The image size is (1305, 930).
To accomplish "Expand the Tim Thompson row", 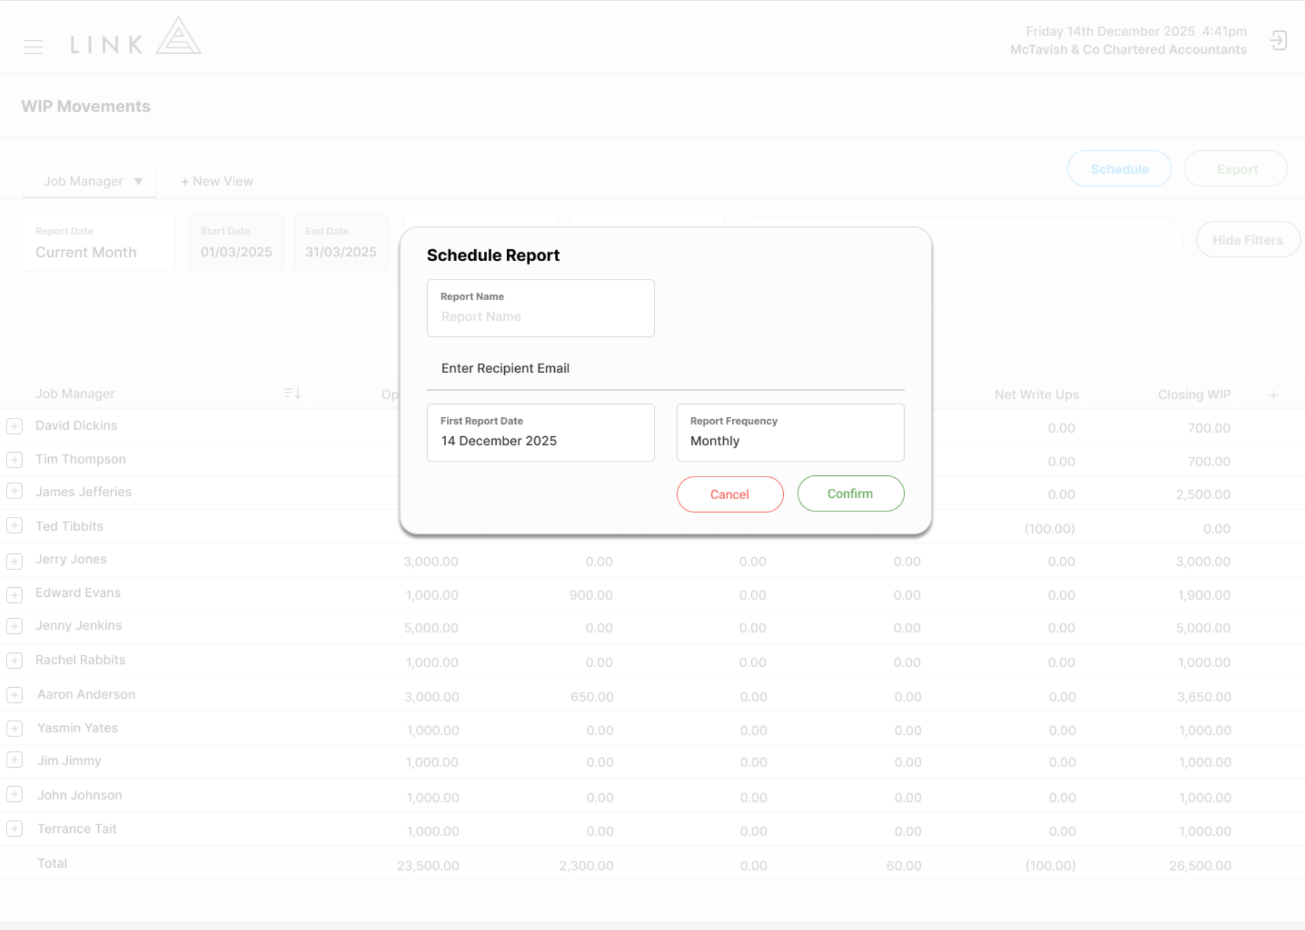I will [15, 460].
